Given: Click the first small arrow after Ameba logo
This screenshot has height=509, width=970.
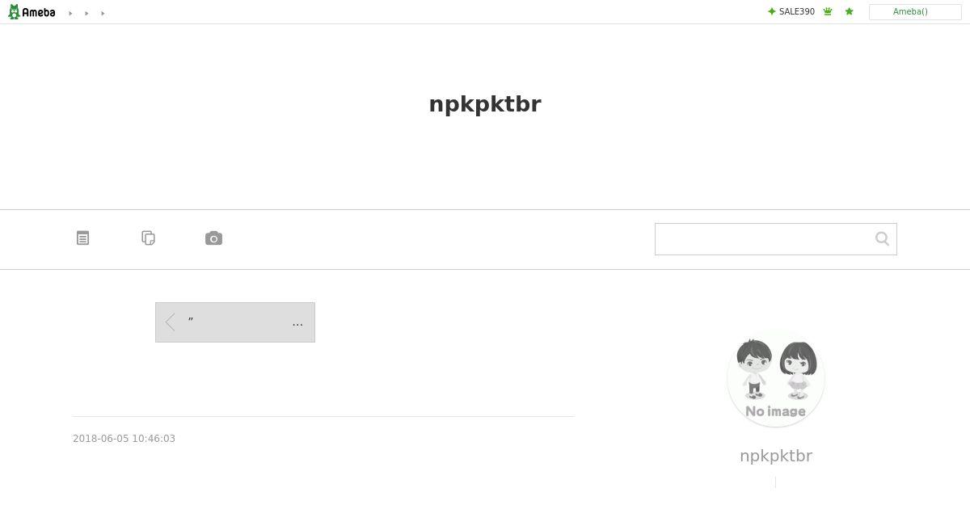Looking at the screenshot, I should click(x=70, y=13).
